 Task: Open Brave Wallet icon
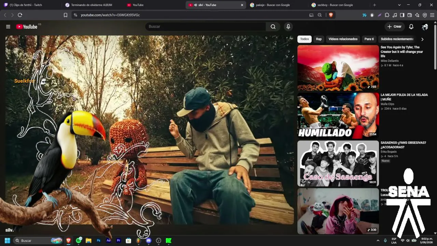[x=410, y=15]
